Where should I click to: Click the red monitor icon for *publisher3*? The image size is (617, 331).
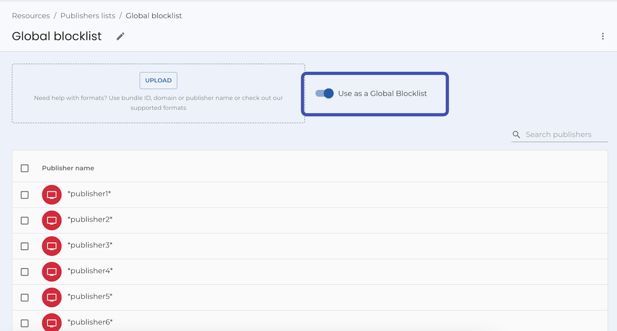[52, 246]
